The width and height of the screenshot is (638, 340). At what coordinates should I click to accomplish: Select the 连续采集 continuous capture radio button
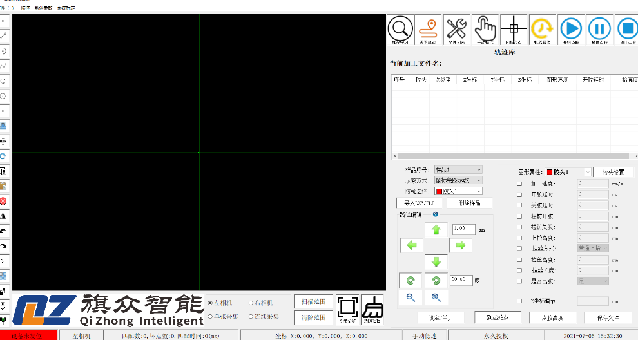pos(251,317)
